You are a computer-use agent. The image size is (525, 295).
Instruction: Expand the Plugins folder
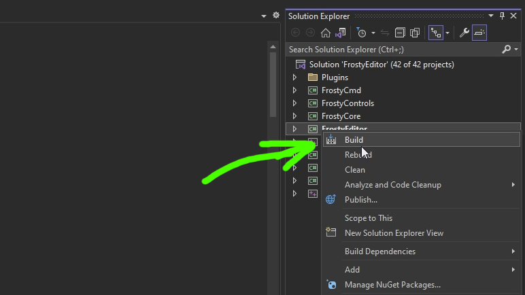(x=294, y=77)
